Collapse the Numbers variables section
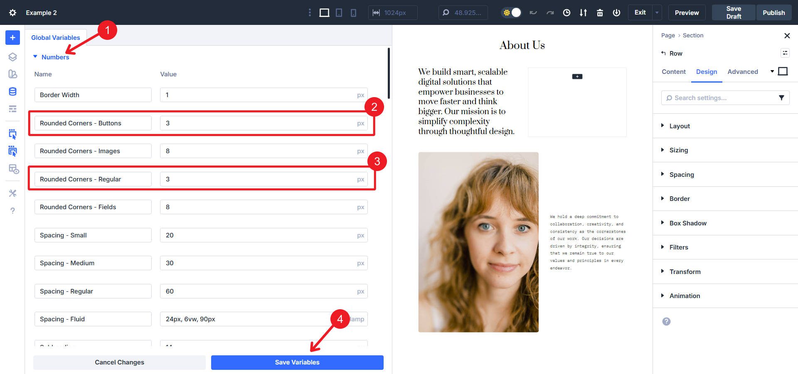Screen dimensions: 798x374 [35, 56]
